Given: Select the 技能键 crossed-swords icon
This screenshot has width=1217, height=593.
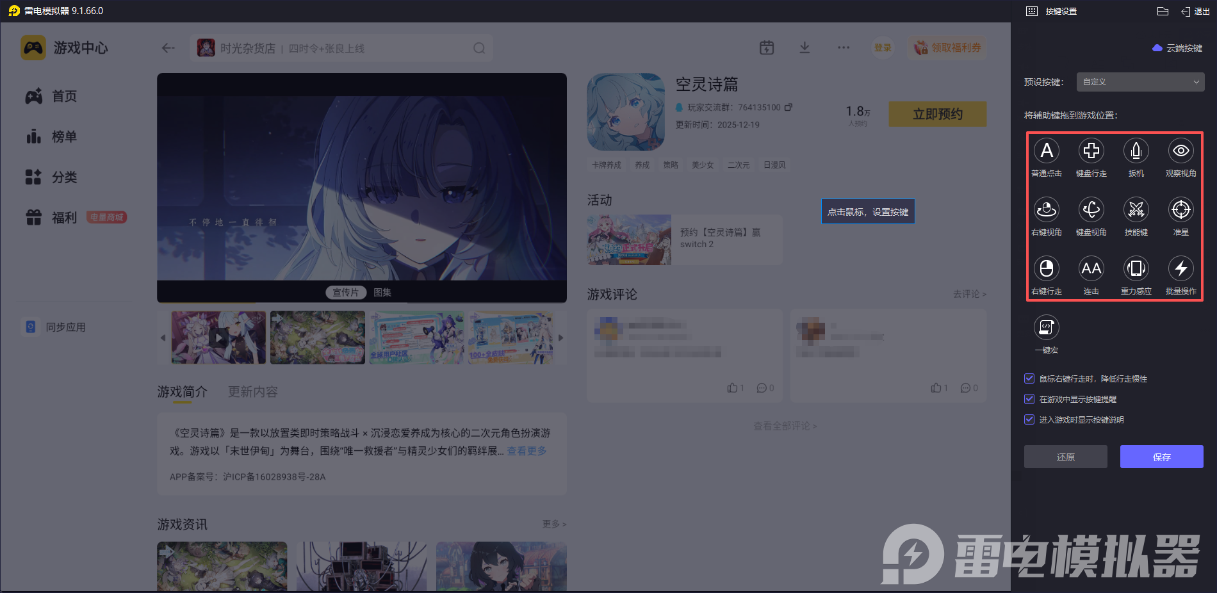Looking at the screenshot, I should pos(1136,210).
